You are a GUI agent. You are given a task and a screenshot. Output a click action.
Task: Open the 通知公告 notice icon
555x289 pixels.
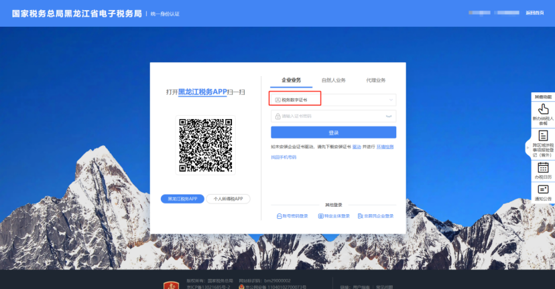point(543,190)
